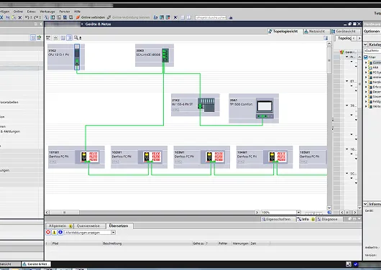Click the canvas vertical scrollbar thumb
The image size is (381, 270).
329,60
